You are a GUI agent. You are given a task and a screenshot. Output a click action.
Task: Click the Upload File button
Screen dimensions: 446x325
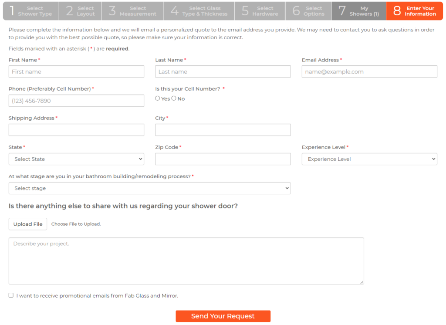[x=27, y=223]
